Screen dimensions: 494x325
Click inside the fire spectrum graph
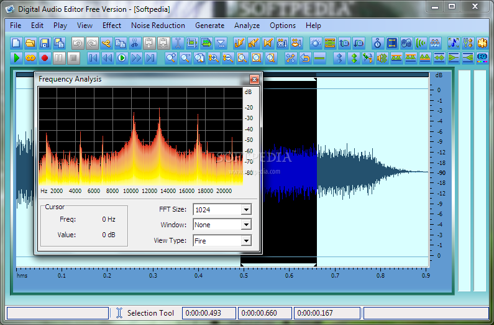(140, 136)
